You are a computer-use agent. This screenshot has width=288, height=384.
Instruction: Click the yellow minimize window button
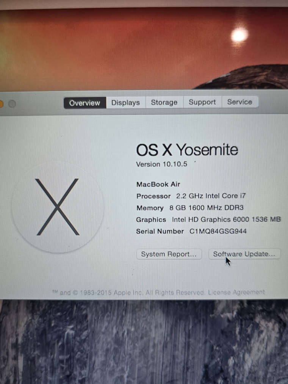coord(1,104)
